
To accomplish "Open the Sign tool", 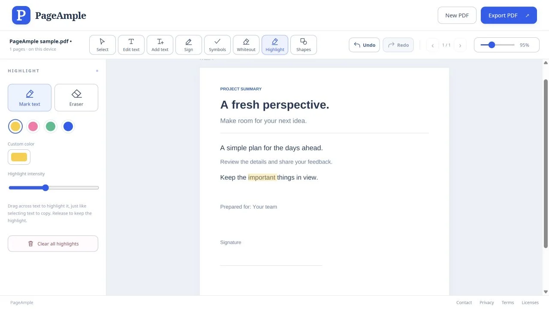I will 189,45.
